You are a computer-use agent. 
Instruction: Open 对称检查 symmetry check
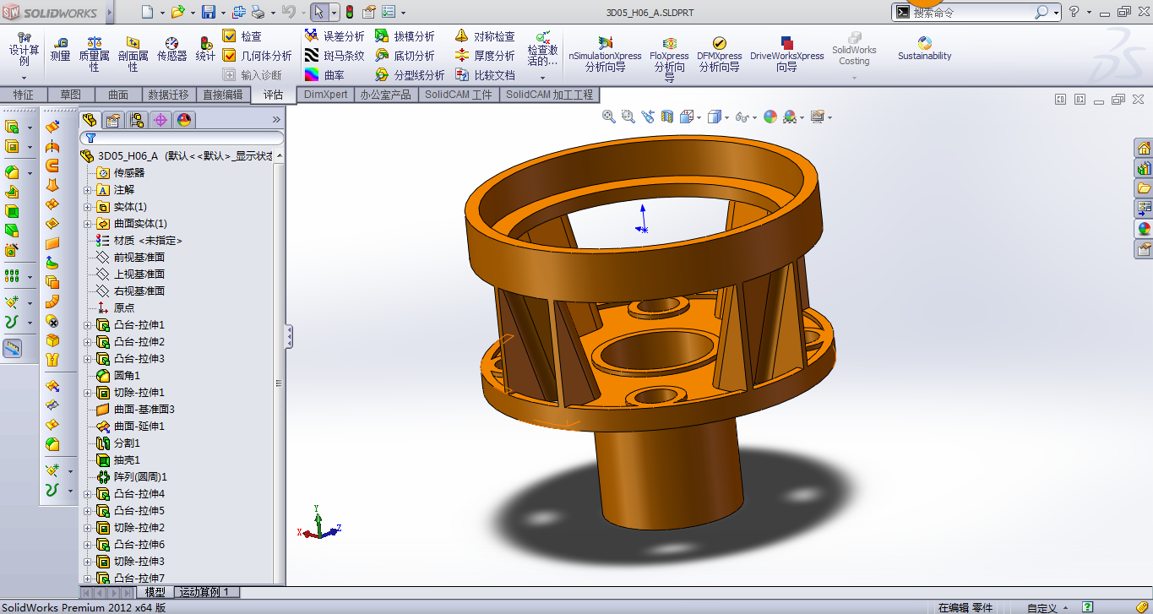(x=485, y=36)
